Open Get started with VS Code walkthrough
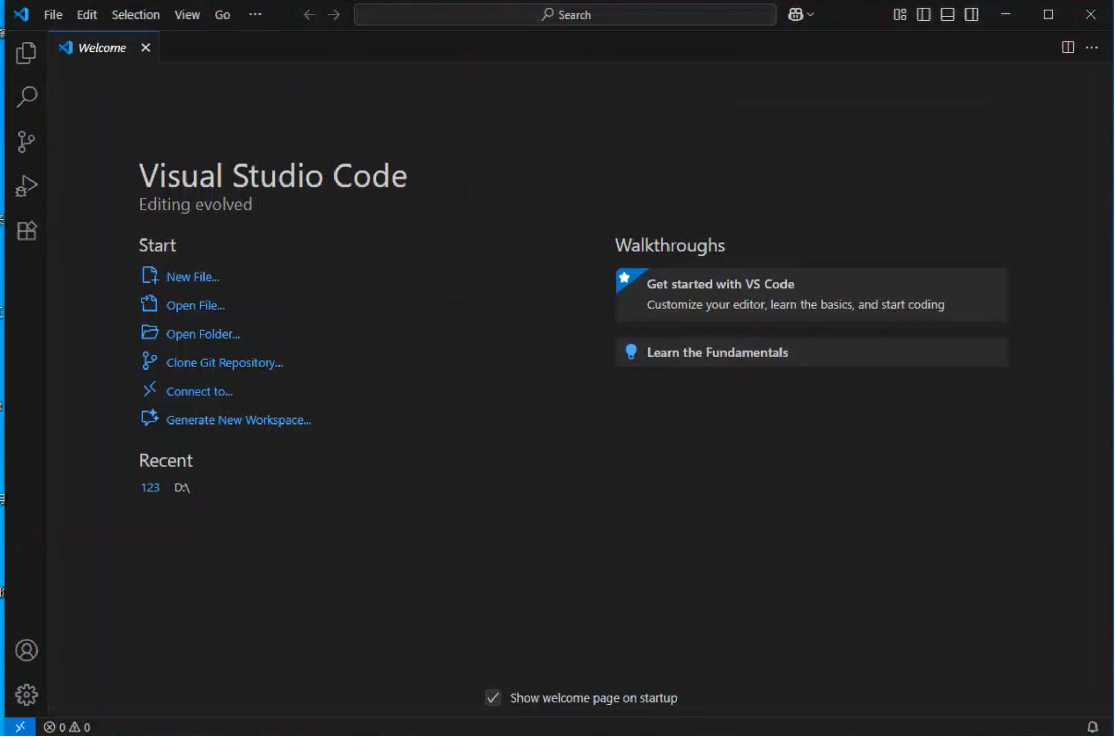 point(811,294)
